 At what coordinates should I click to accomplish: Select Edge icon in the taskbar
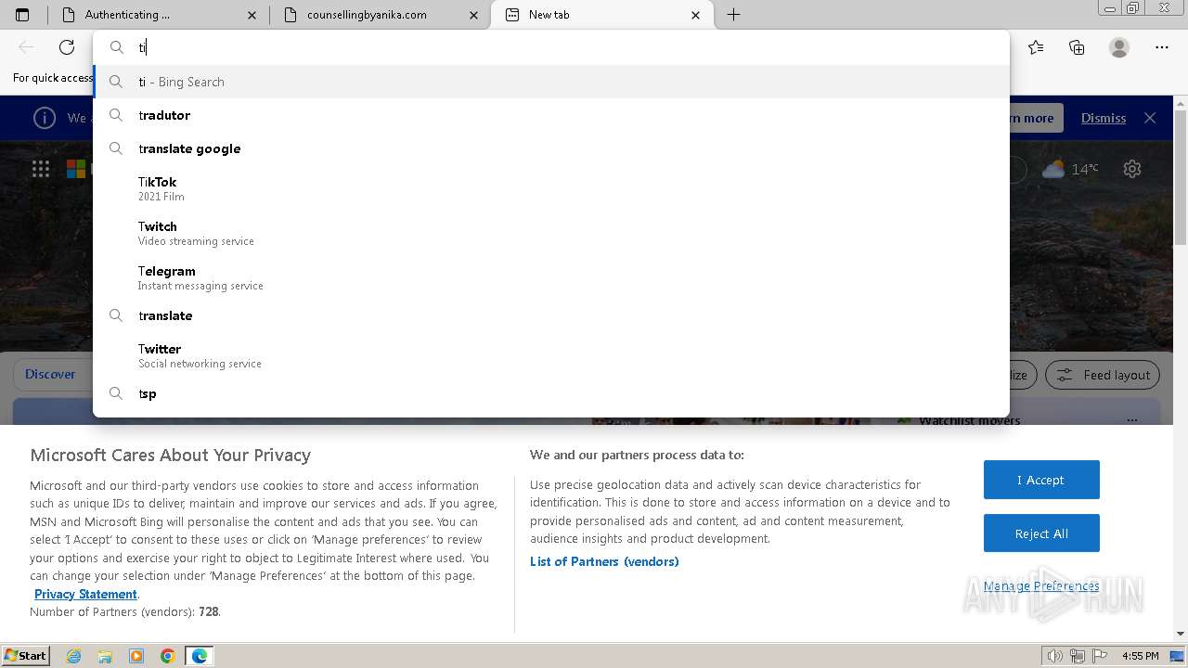(x=200, y=656)
